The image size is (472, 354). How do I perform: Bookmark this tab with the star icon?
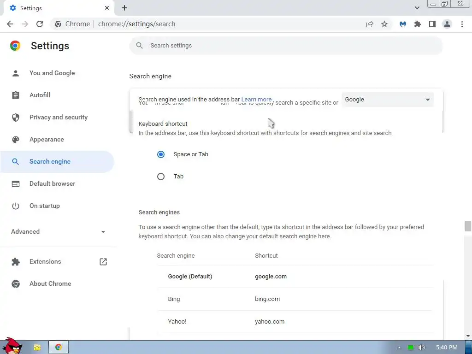point(384,24)
